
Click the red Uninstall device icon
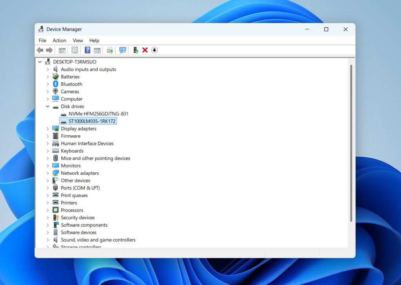pos(145,50)
